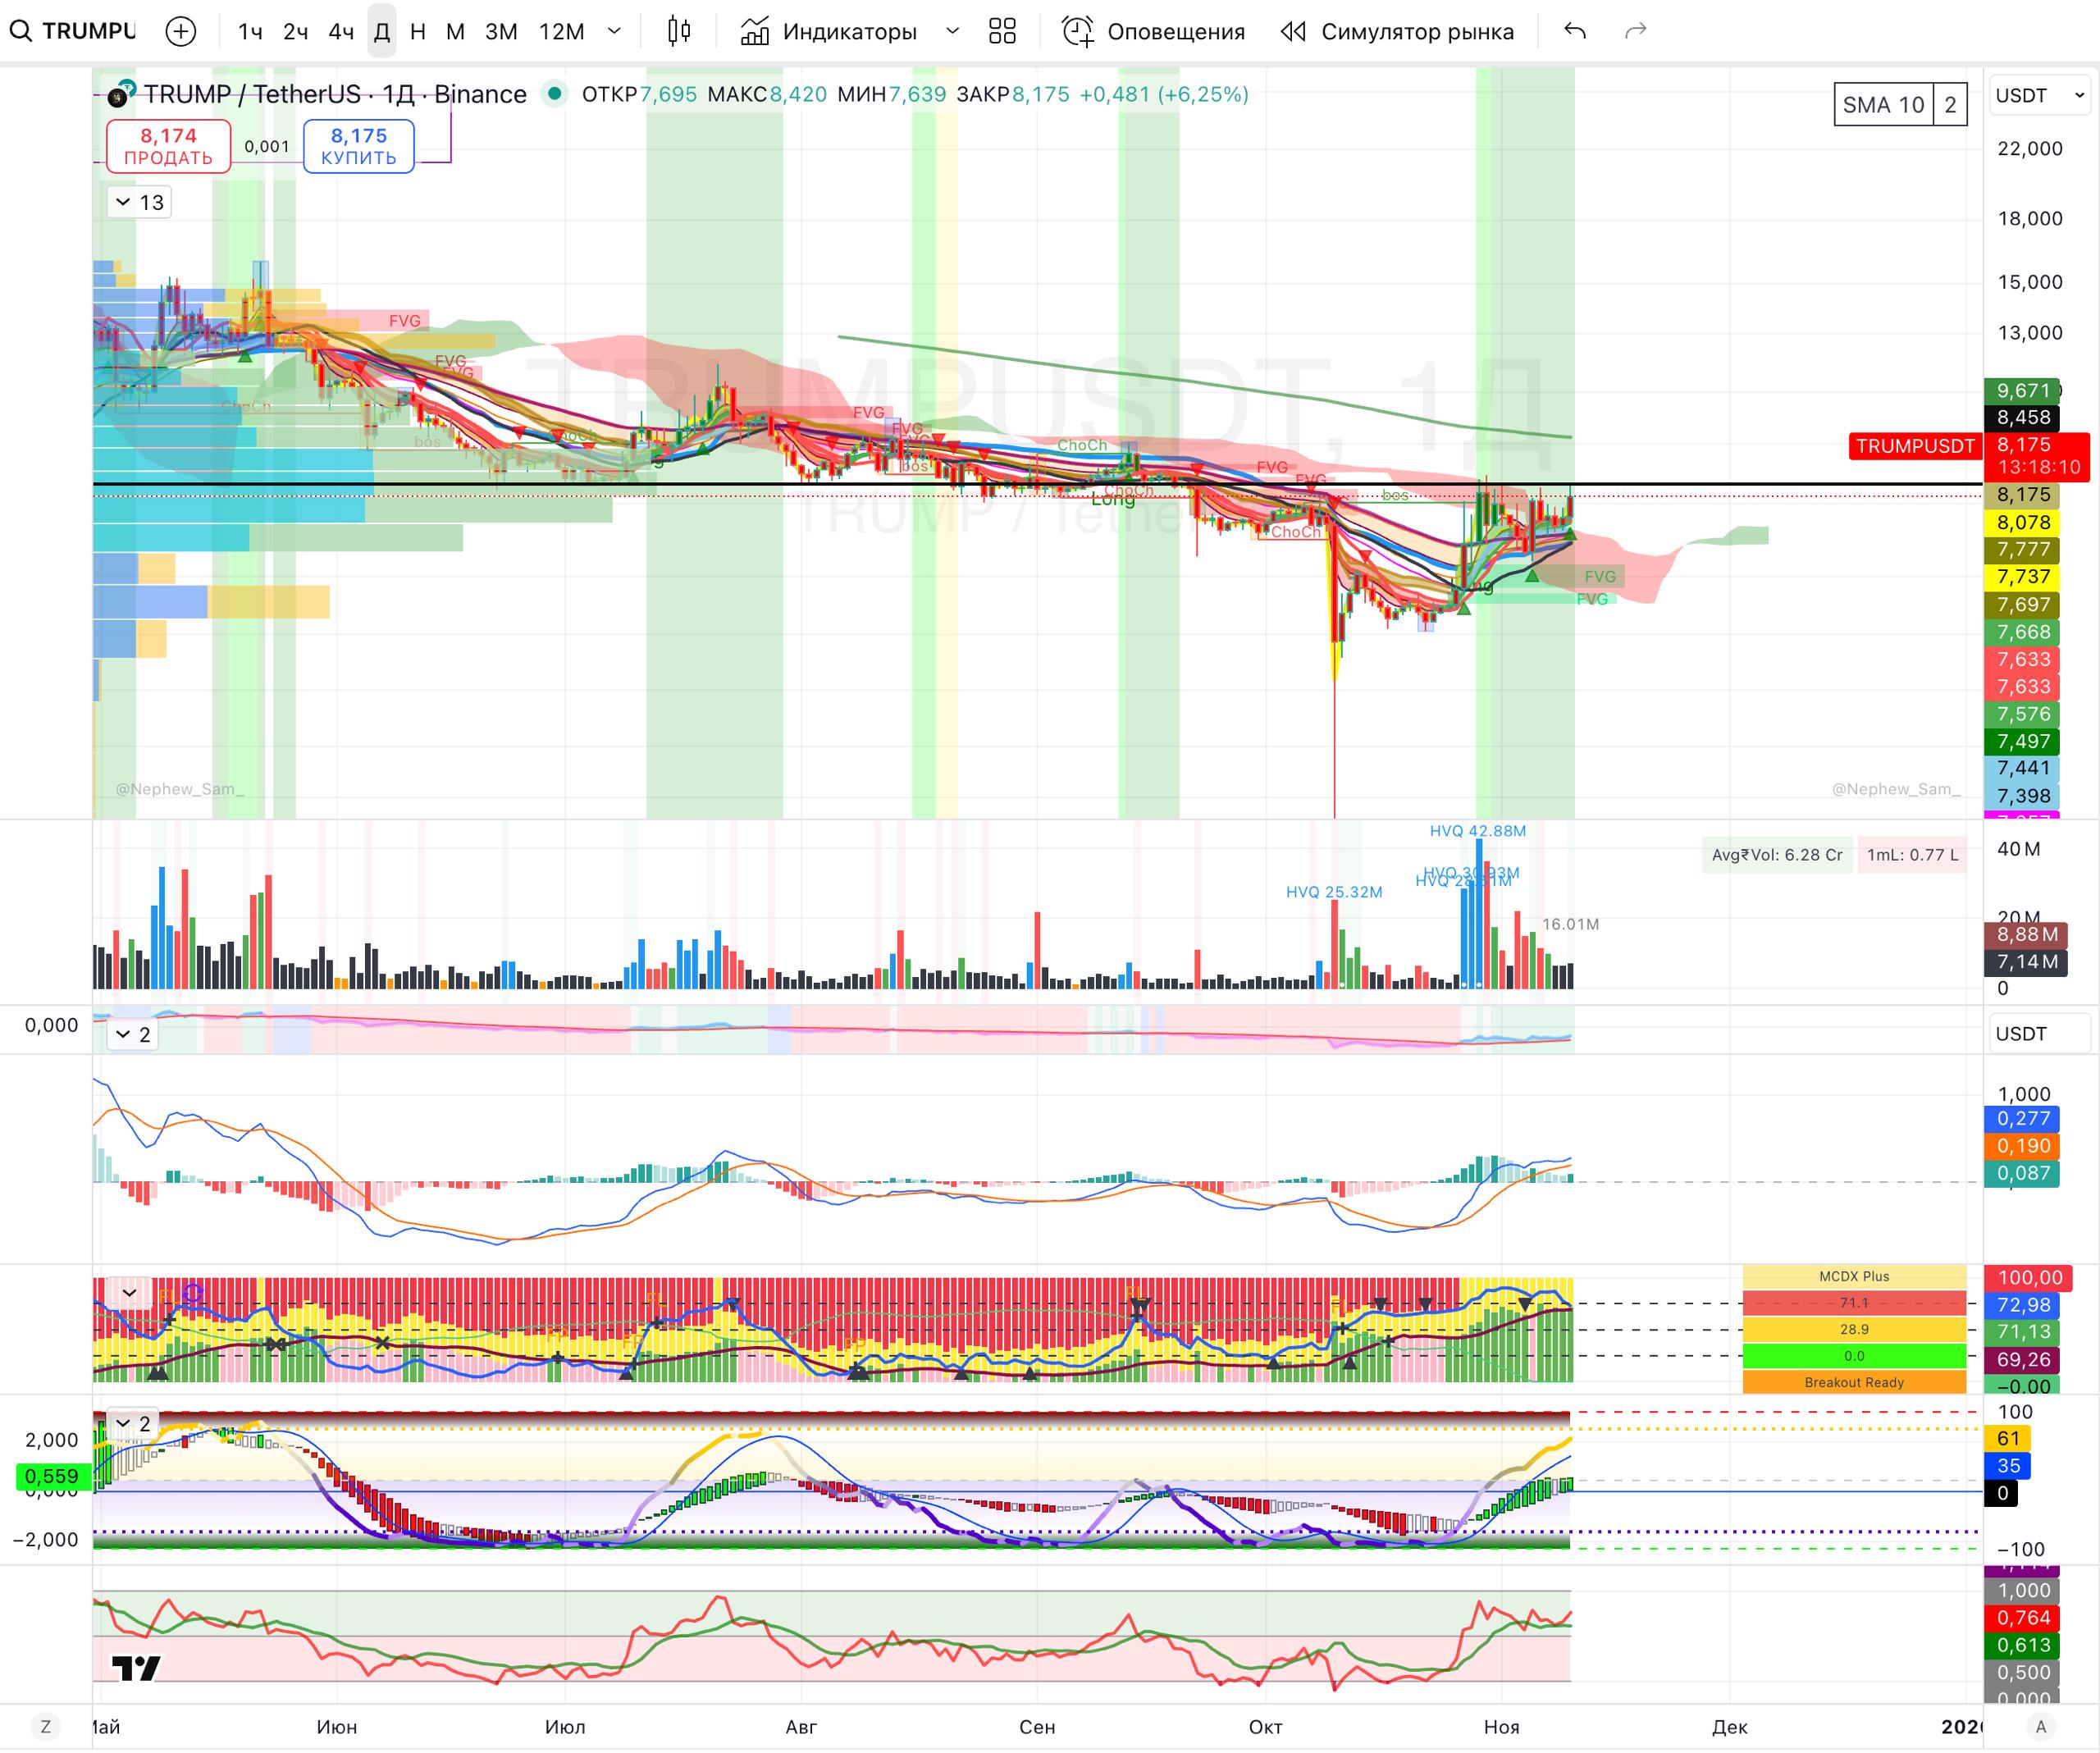Toggle auto scale A button
The height and width of the screenshot is (1753, 2100).
(2041, 1726)
